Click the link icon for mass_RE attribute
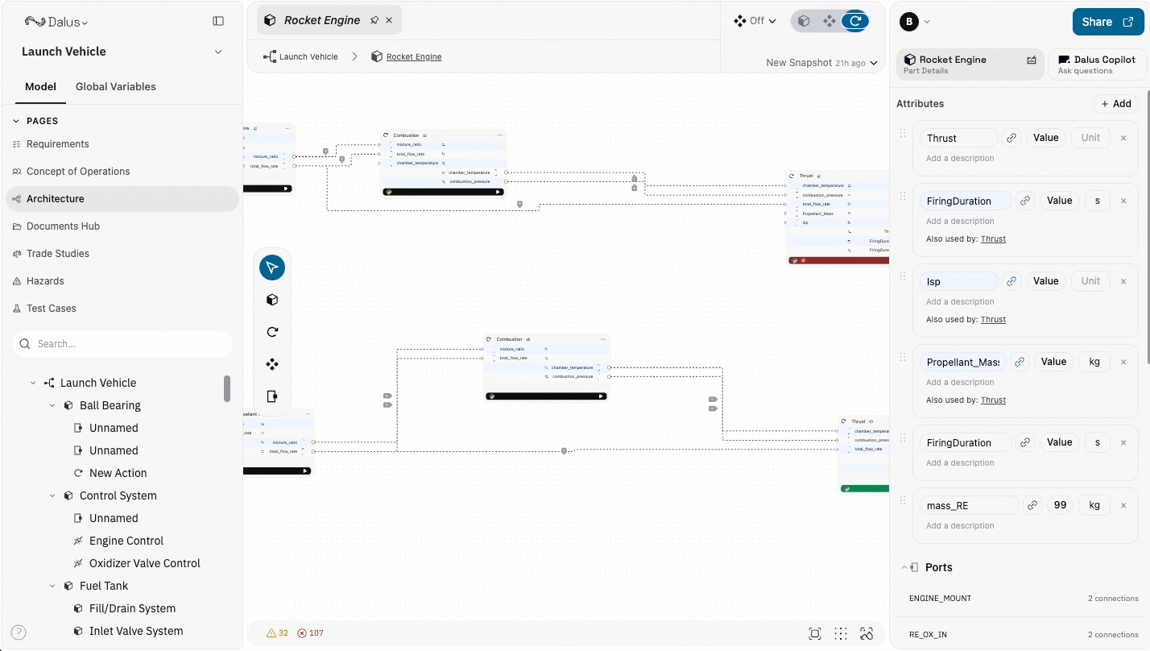The height and width of the screenshot is (651, 1150). tap(1032, 505)
